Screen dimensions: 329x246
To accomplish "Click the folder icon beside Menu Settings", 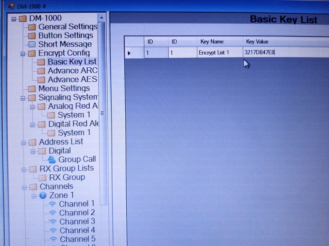I will point(32,89).
